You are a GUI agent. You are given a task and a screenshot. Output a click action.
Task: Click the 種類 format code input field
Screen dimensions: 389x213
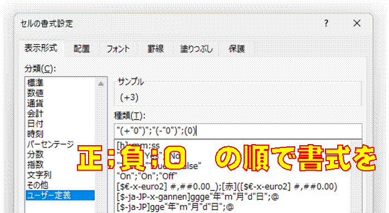(x=238, y=131)
